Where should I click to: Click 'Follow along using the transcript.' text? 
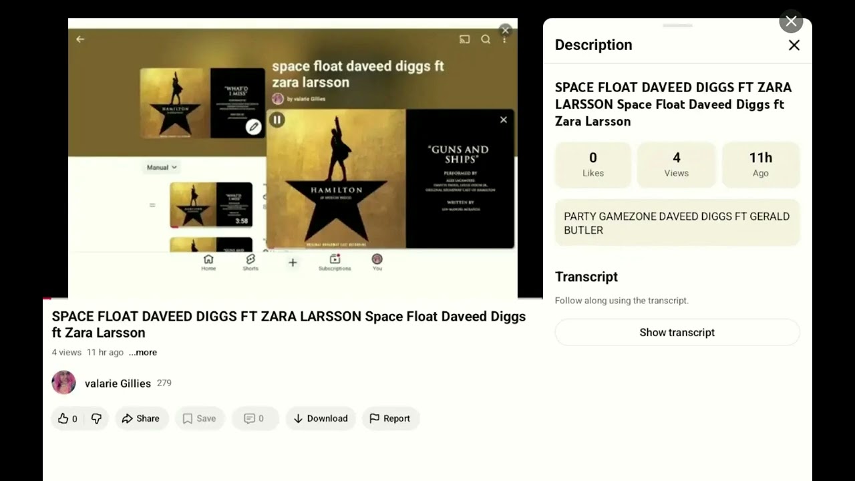point(622,301)
